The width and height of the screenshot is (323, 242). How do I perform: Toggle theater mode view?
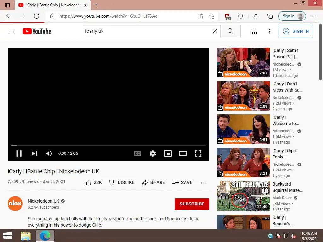(183, 153)
